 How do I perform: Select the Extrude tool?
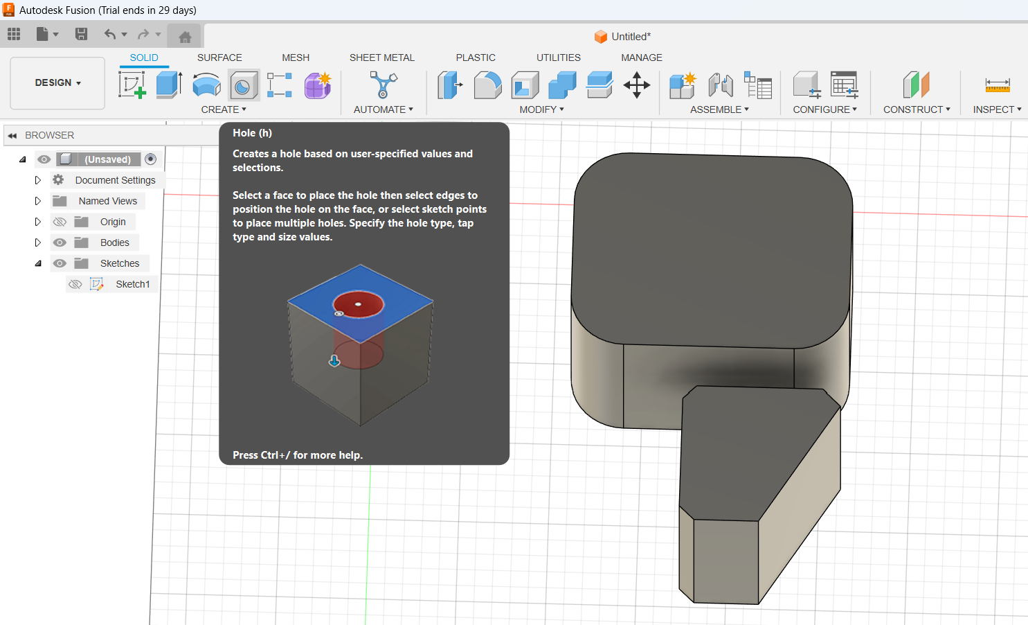[169, 85]
